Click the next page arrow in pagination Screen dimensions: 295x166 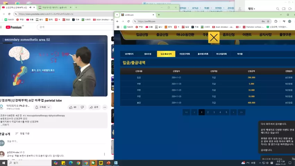(x=234, y=113)
